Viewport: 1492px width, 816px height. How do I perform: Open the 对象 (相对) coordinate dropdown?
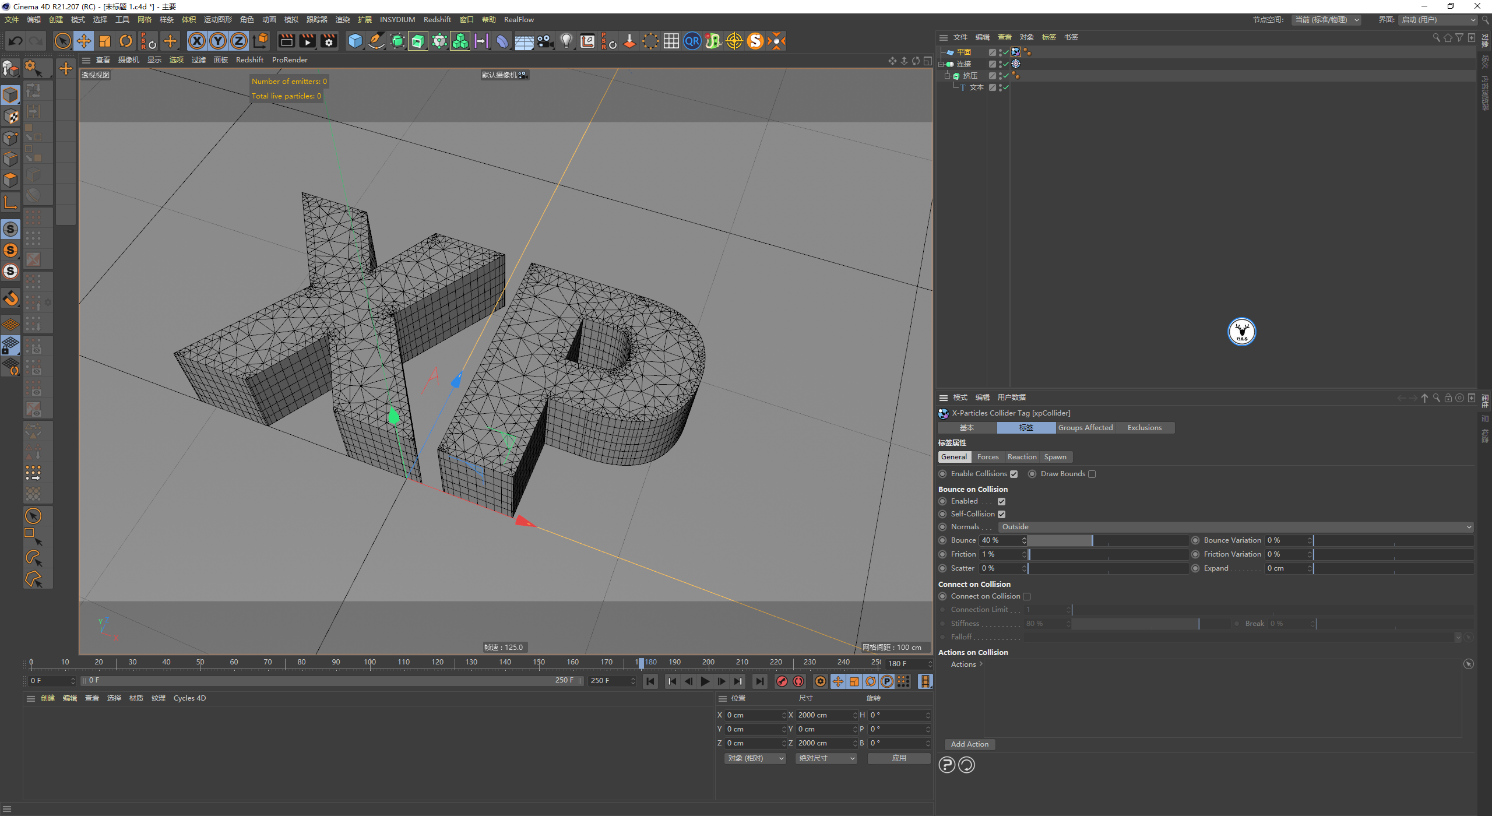[755, 758]
